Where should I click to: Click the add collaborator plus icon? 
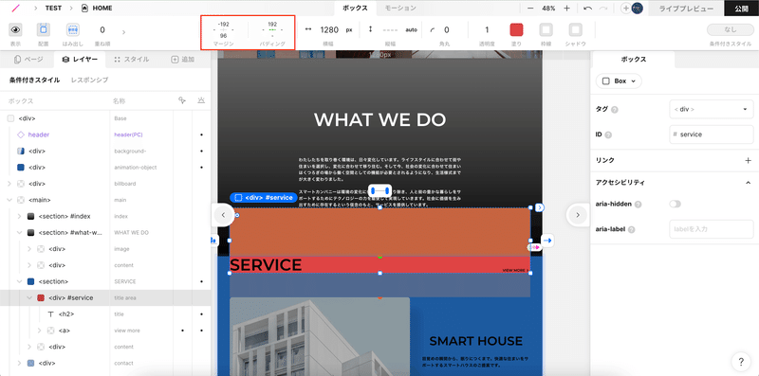[x=625, y=9]
